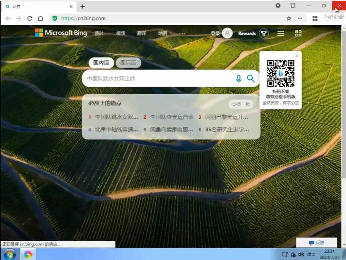Open the QR code download icon near hamburger menu
346x260 pixels.
click(298, 33)
